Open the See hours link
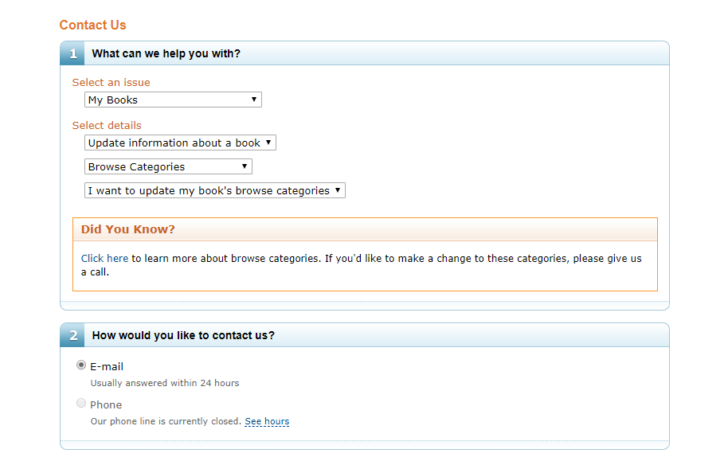The height and width of the screenshot is (461, 728). [x=267, y=421]
